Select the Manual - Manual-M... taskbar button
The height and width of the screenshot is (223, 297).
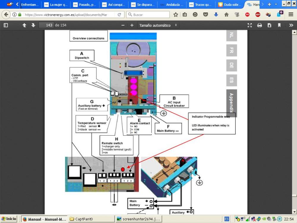[44, 219]
